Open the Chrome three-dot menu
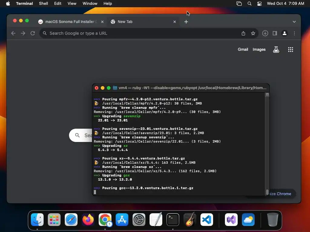Viewport: 310px width, 232px height. pyautogui.click(x=294, y=33)
